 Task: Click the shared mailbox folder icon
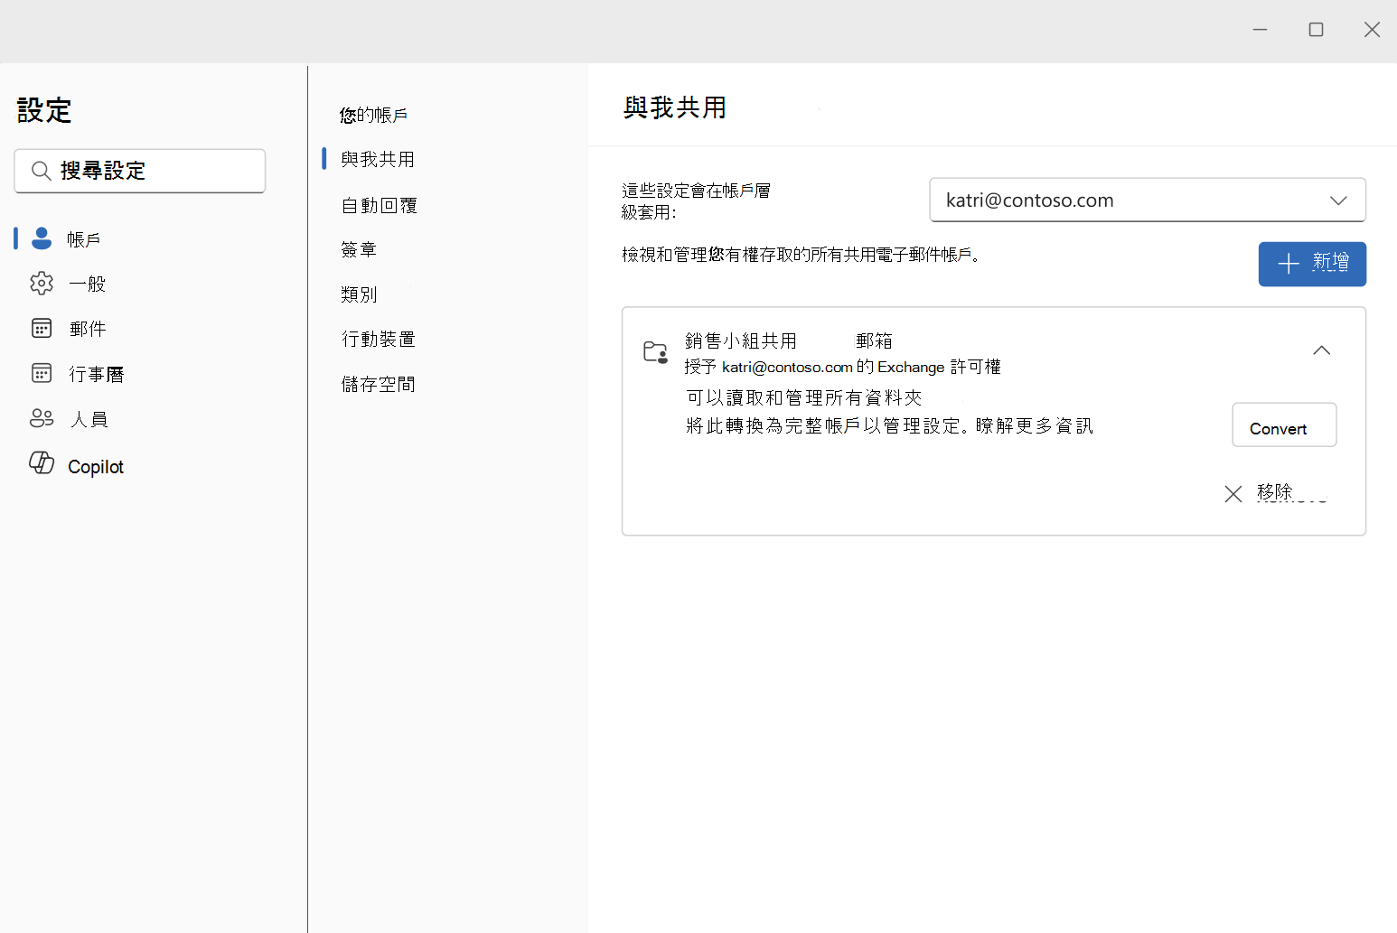[x=655, y=352]
